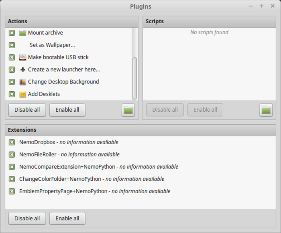The height and width of the screenshot is (233, 281).
Task: Toggle the Create a new launcher here checkbox
Action: coord(12,69)
